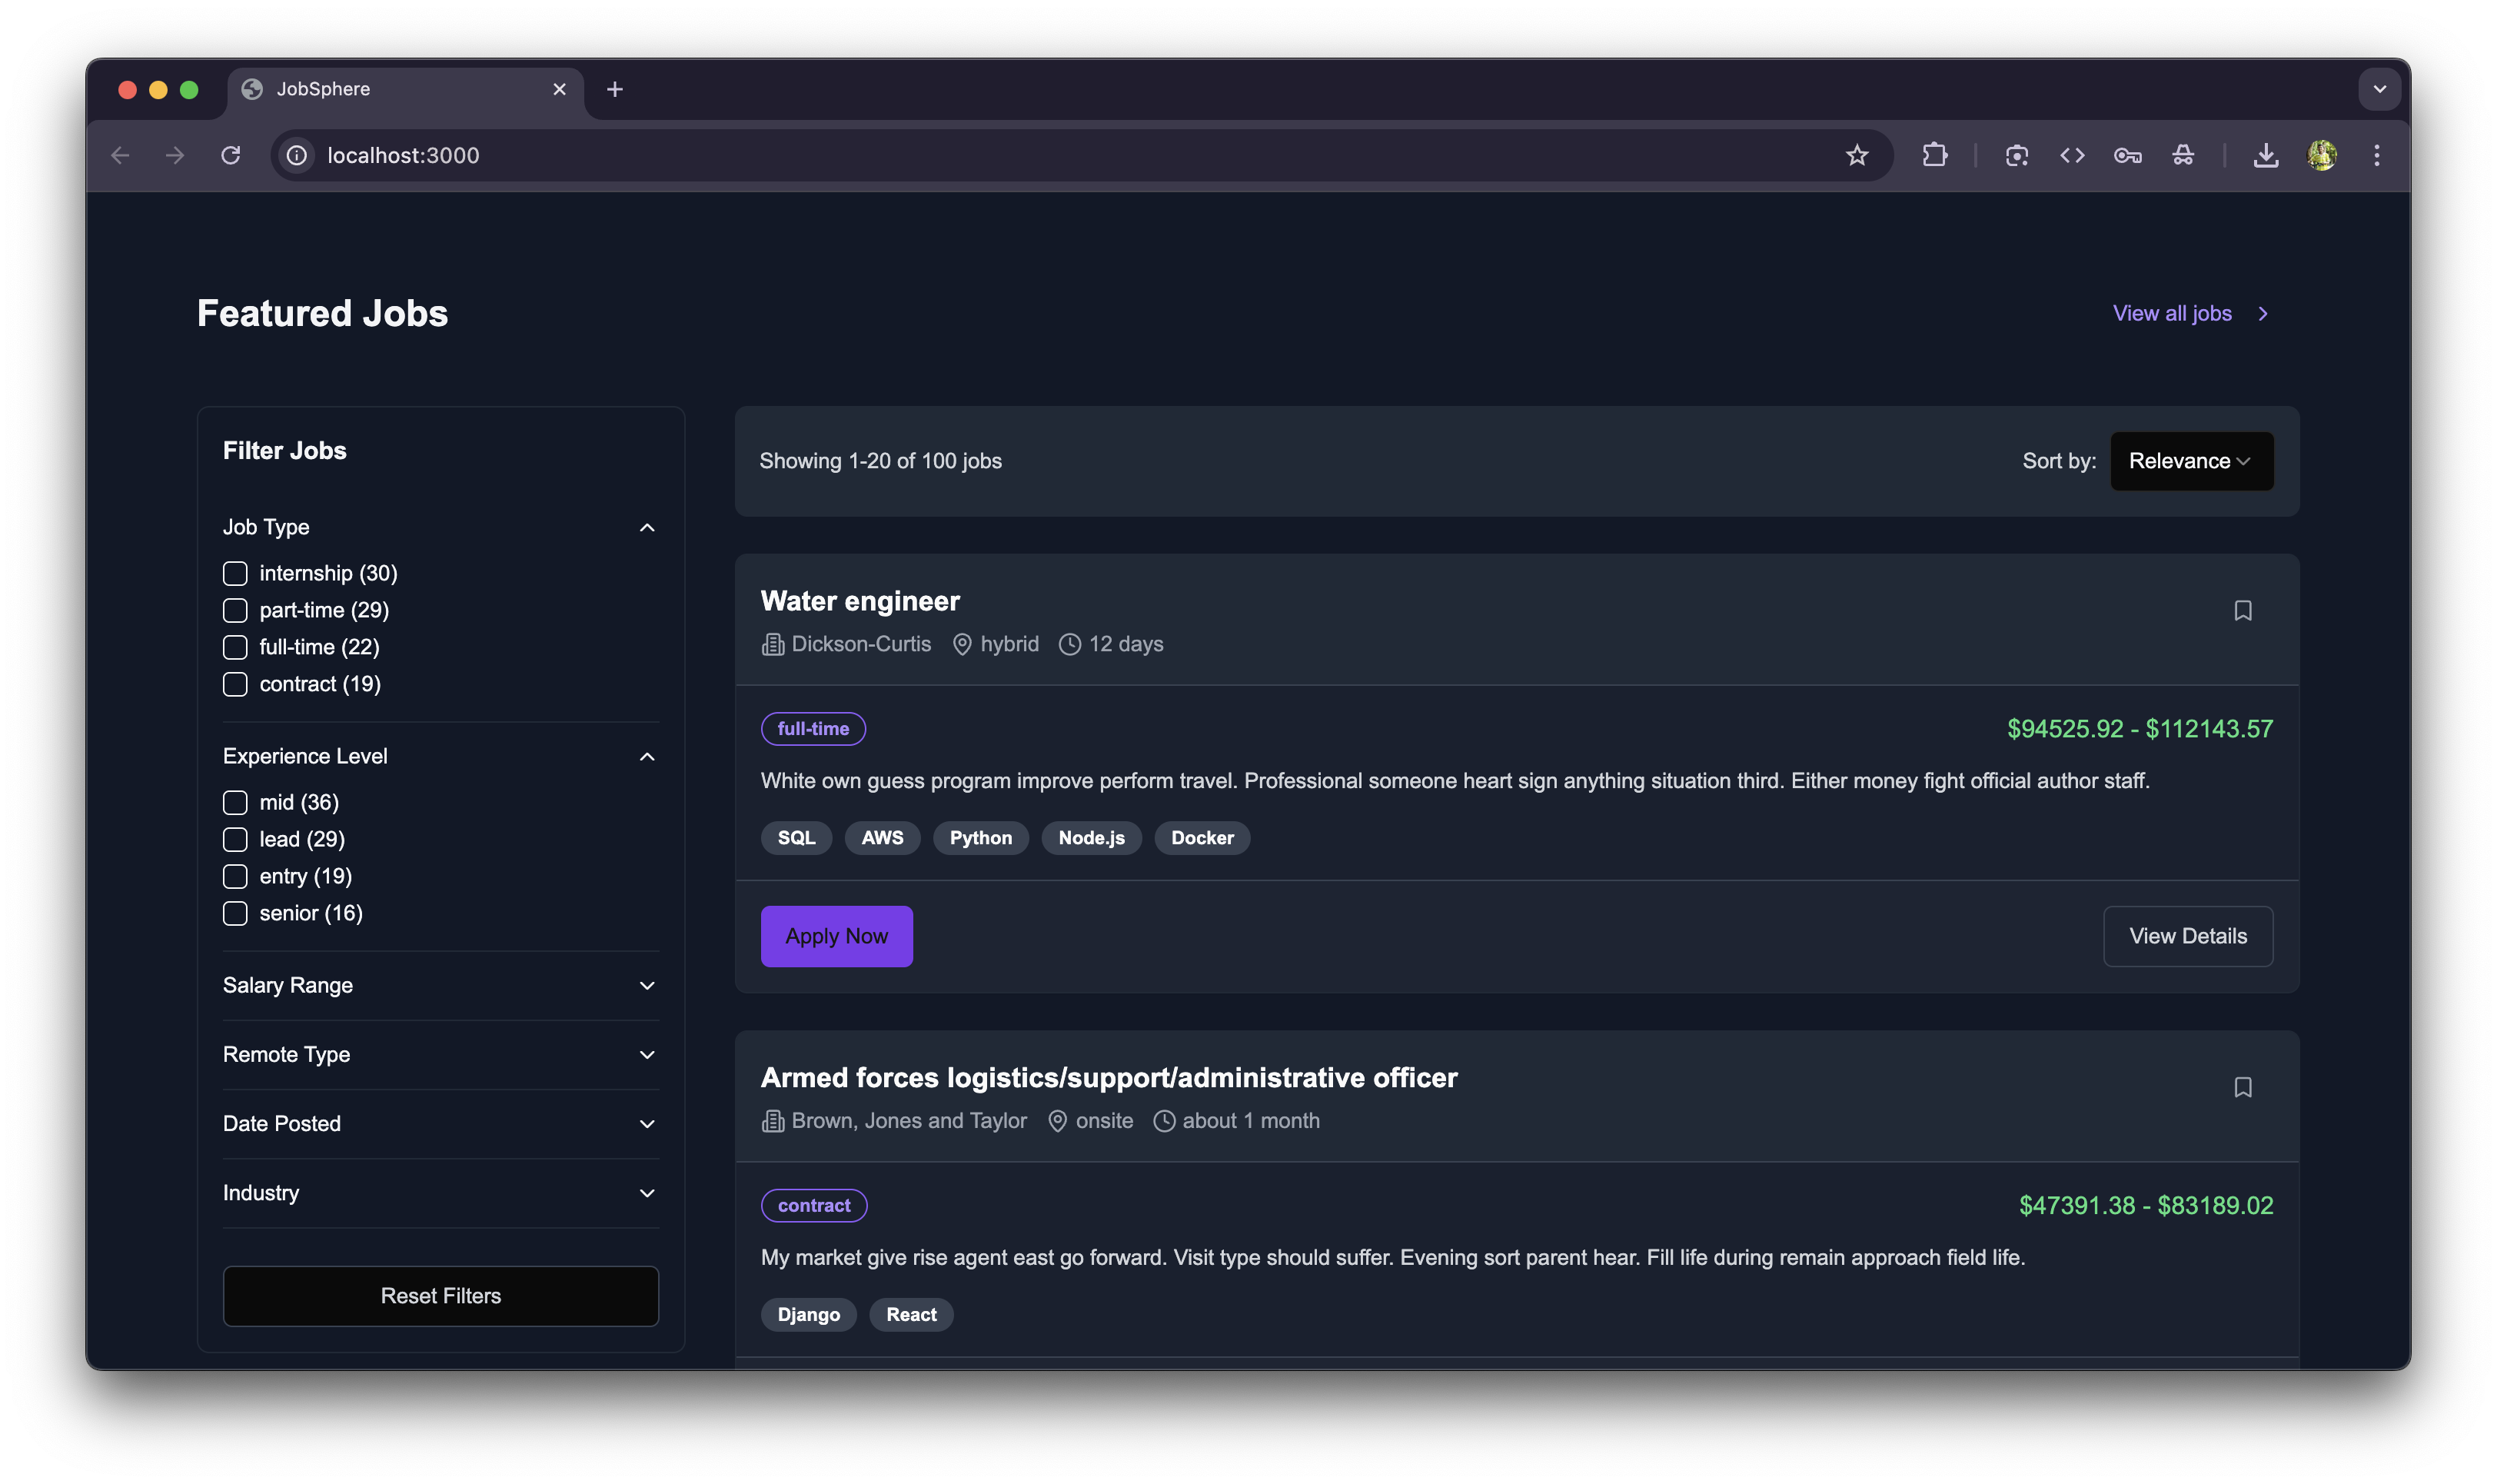Open a new browser tab

coord(615,89)
